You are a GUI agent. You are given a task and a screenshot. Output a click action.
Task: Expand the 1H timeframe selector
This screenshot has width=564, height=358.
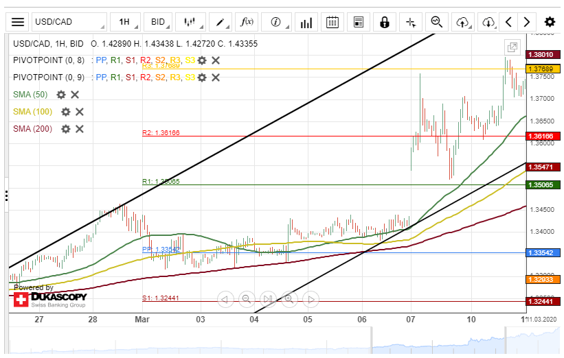[128, 22]
